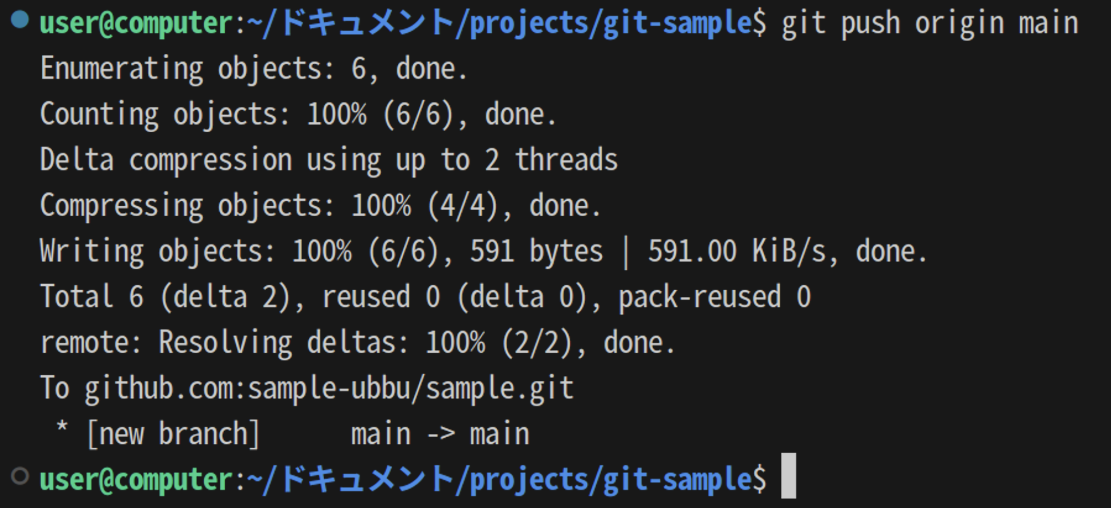Click the '591.00 KiB/s' transfer speed text
The height and width of the screenshot is (508, 1111).
[736, 251]
